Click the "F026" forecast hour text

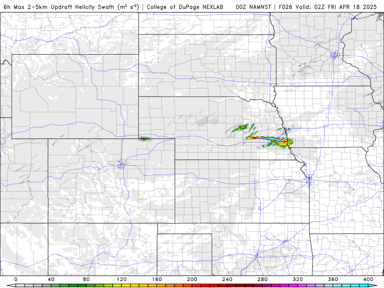pyautogui.click(x=286, y=7)
